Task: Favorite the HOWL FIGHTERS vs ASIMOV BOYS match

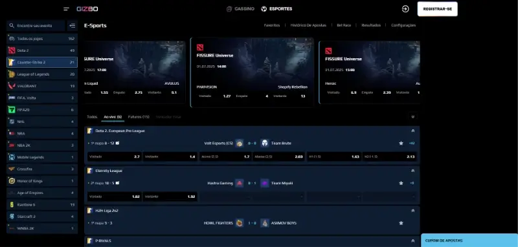Action: coord(401,223)
